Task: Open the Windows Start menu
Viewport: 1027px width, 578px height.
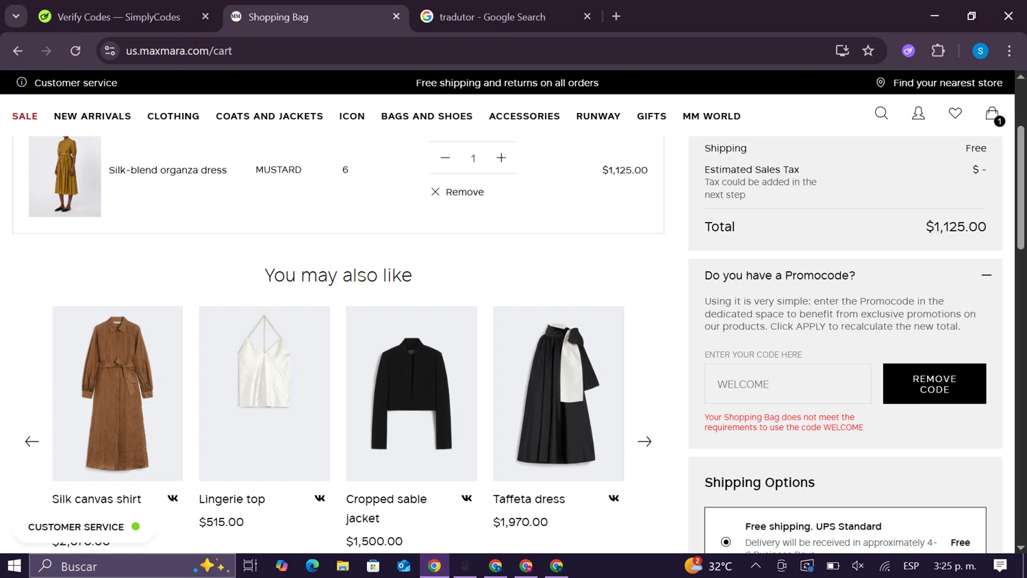Action: coord(14,566)
